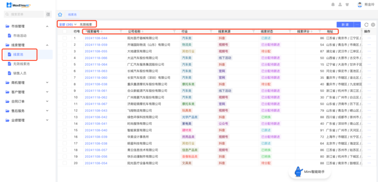Open lead 20241108-057

pyautogui.click(x=96, y=150)
